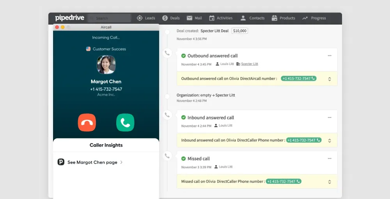Viewport: 390px width, 199px height.
Task: Click the $10,000 deal value badge
Action: pyautogui.click(x=240, y=31)
